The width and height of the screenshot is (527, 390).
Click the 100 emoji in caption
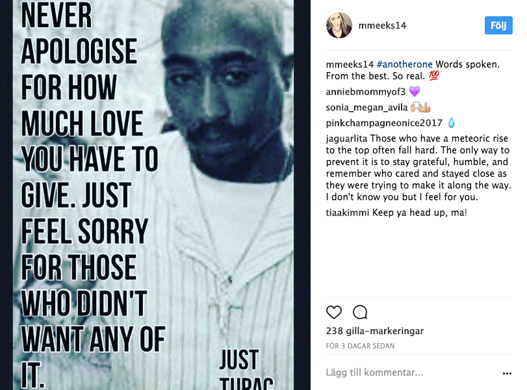click(x=434, y=75)
